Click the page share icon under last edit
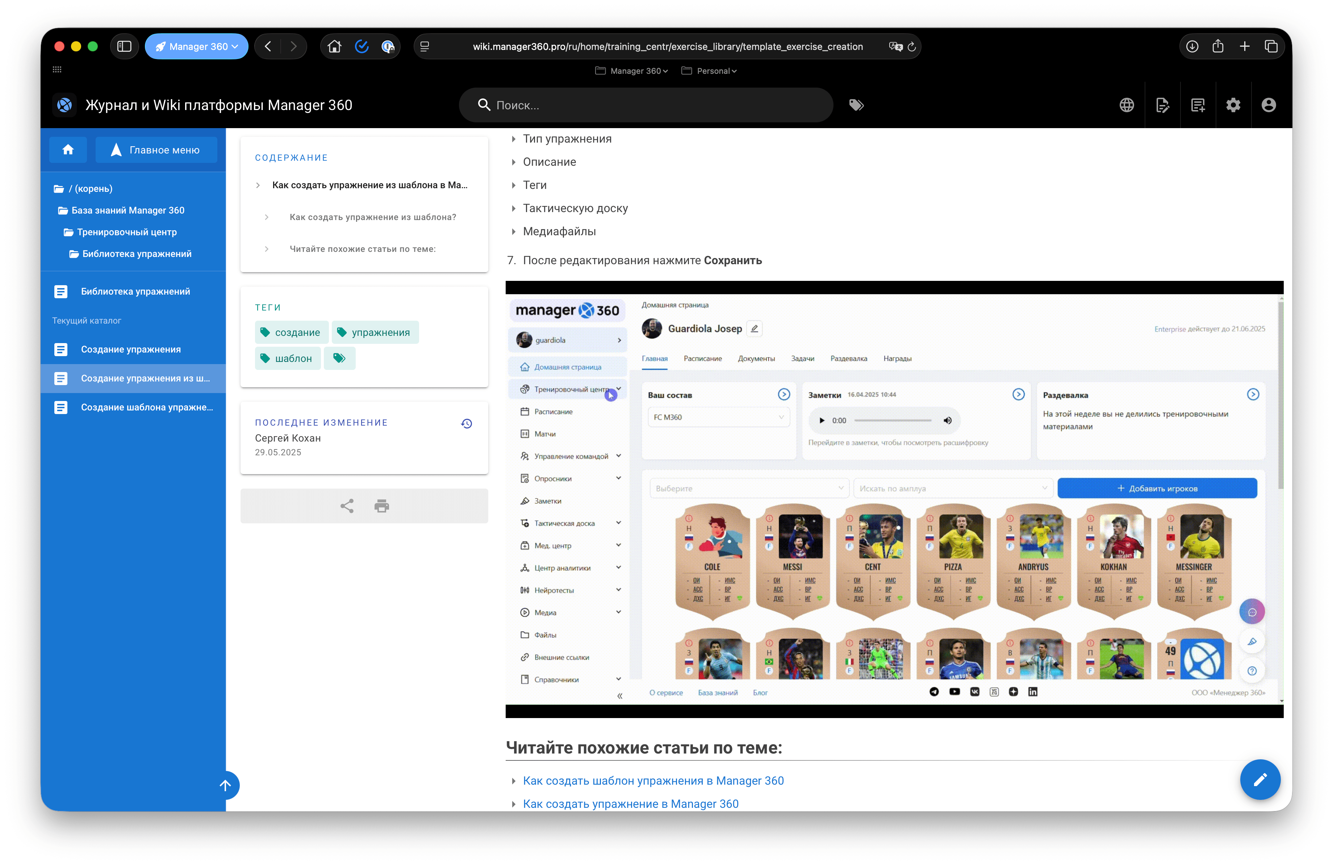The image size is (1333, 865). [347, 506]
